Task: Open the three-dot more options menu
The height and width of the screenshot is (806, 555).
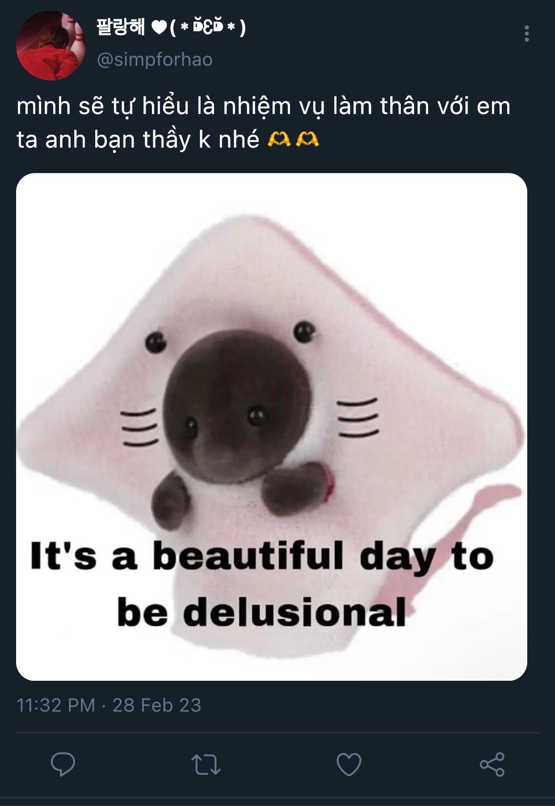Action: (x=527, y=34)
